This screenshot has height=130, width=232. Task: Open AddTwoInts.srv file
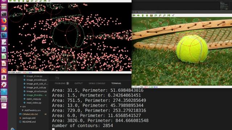point(32,110)
